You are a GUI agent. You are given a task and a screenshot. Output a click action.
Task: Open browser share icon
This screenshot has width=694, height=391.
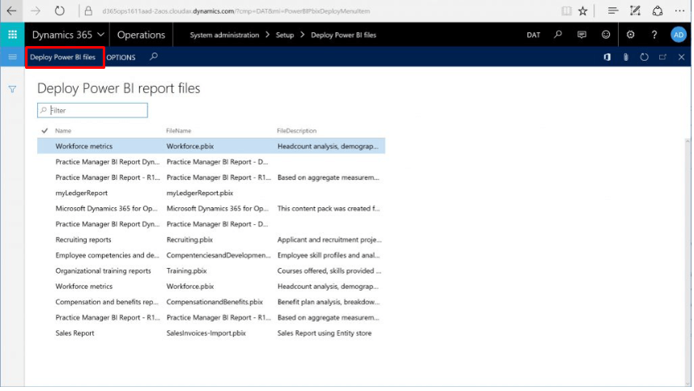coord(658,11)
